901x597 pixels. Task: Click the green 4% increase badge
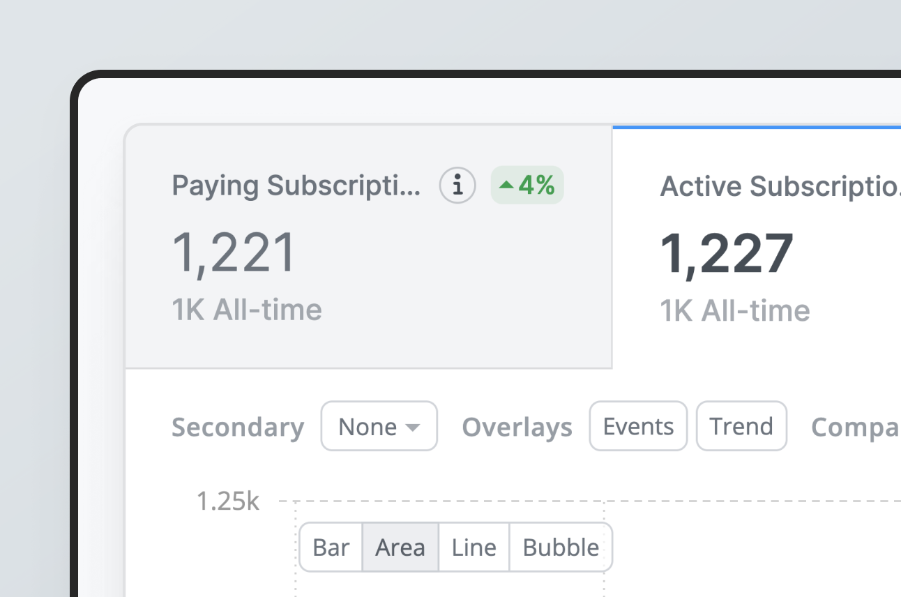(527, 186)
